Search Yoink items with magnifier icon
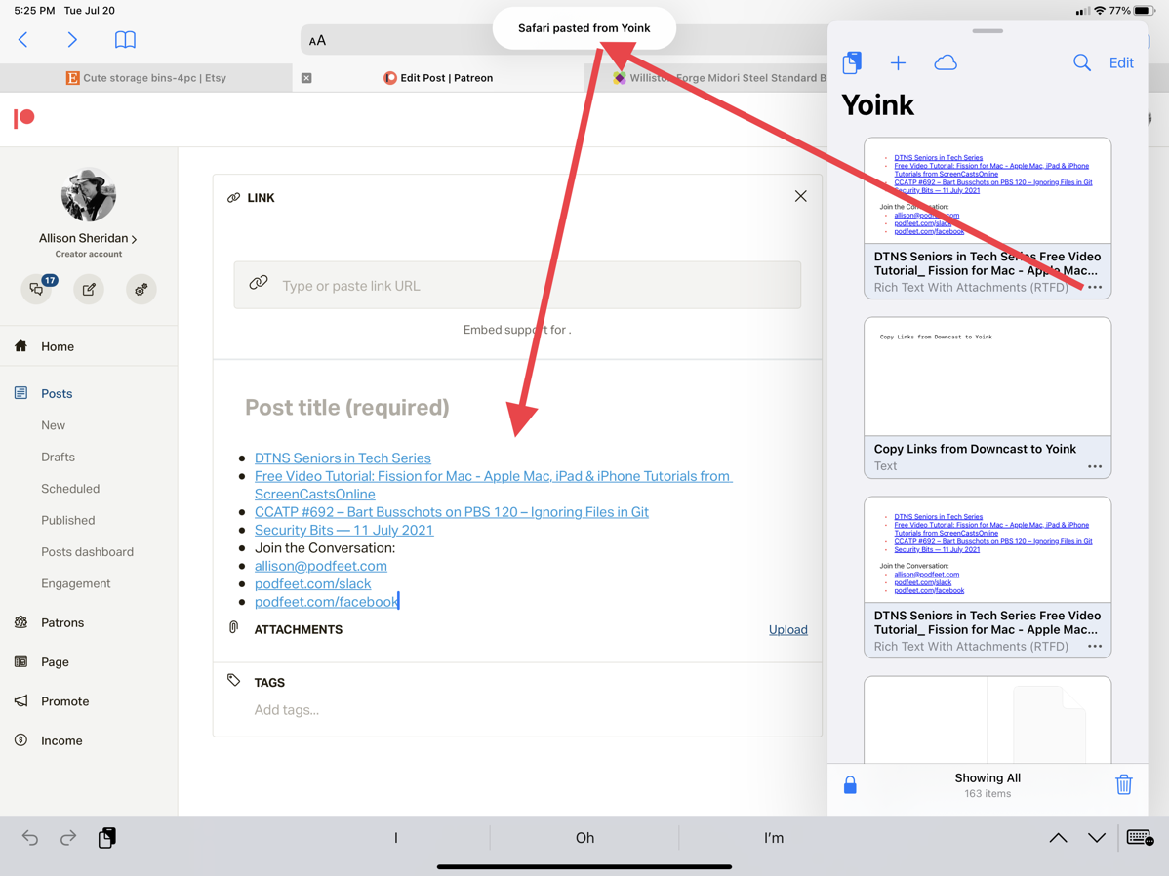This screenshot has width=1169, height=876. (1081, 63)
